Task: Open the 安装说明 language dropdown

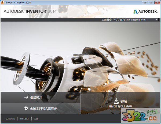Action: pos(136,20)
